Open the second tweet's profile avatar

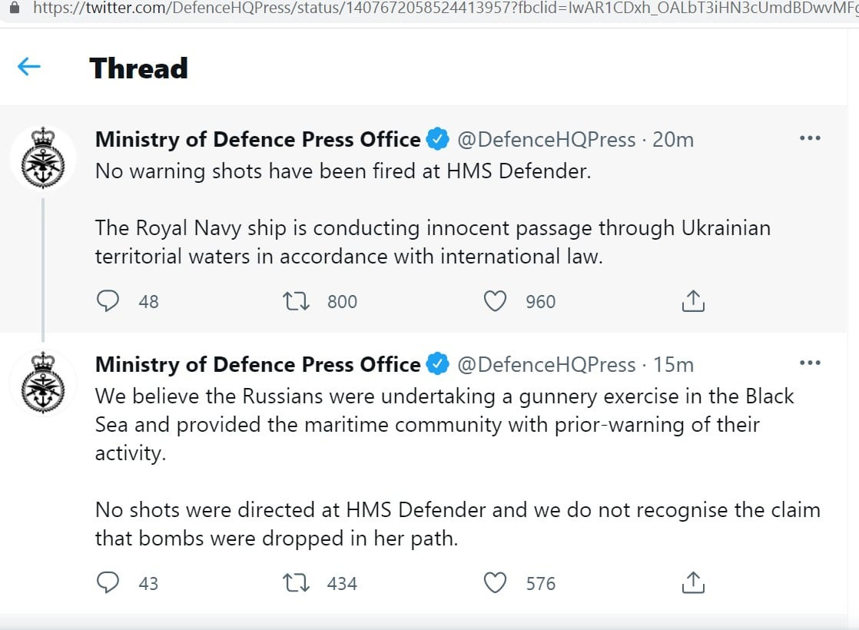click(43, 383)
